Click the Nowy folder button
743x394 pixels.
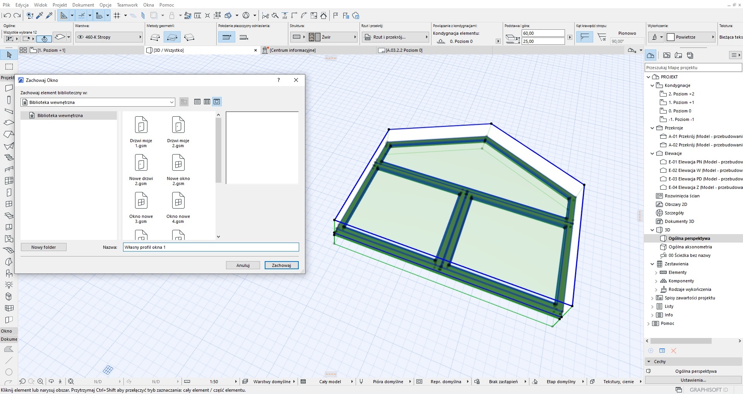(44, 247)
